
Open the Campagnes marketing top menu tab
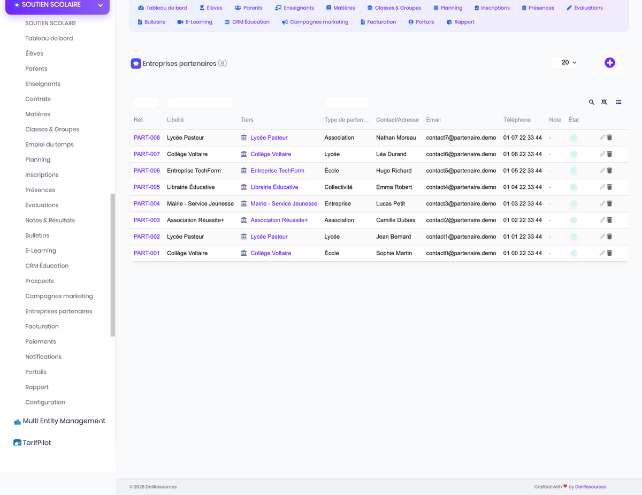click(315, 22)
